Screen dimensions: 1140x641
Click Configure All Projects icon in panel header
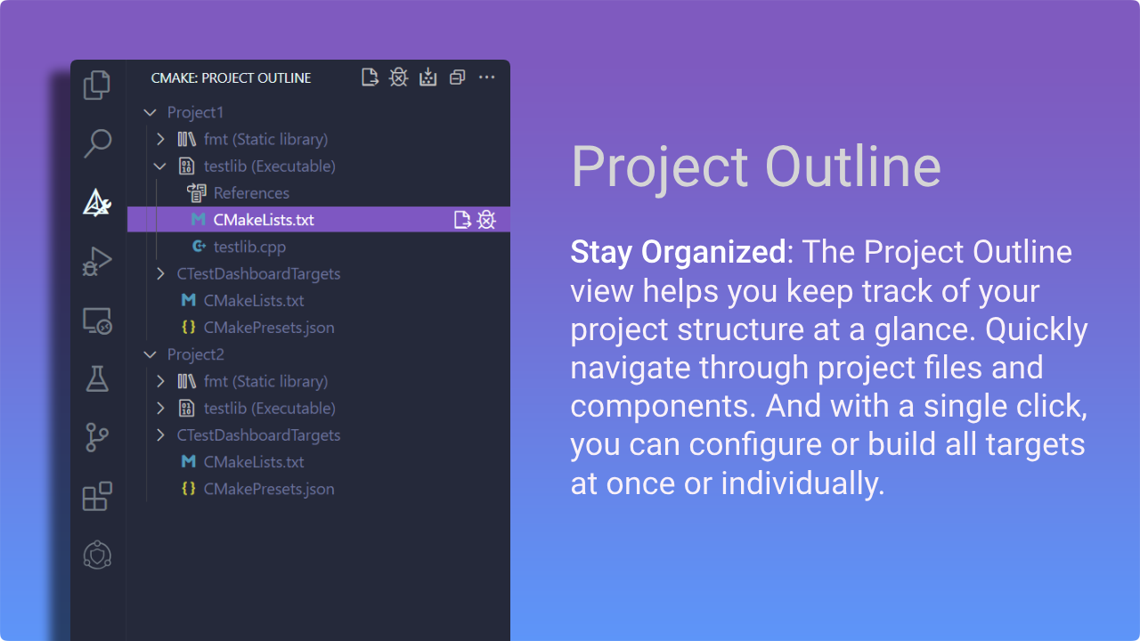click(x=370, y=77)
